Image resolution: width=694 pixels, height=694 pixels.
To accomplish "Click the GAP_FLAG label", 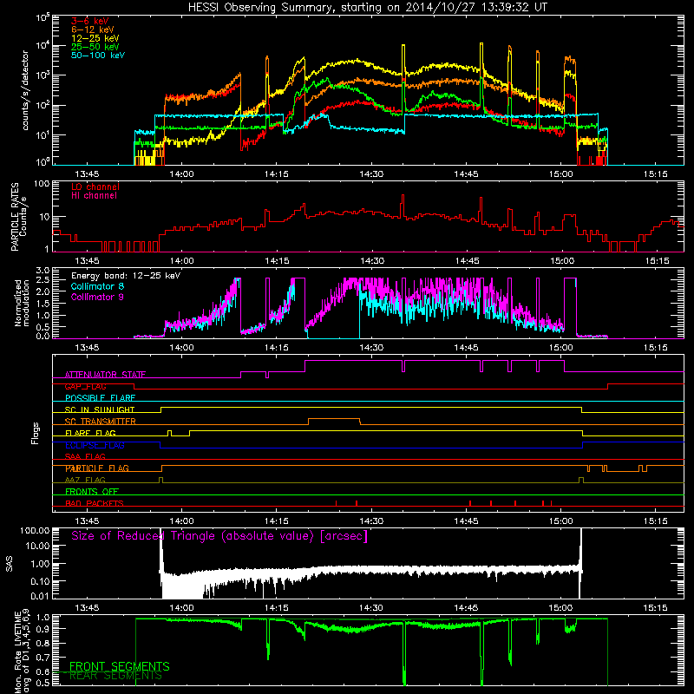I will (85, 386).
